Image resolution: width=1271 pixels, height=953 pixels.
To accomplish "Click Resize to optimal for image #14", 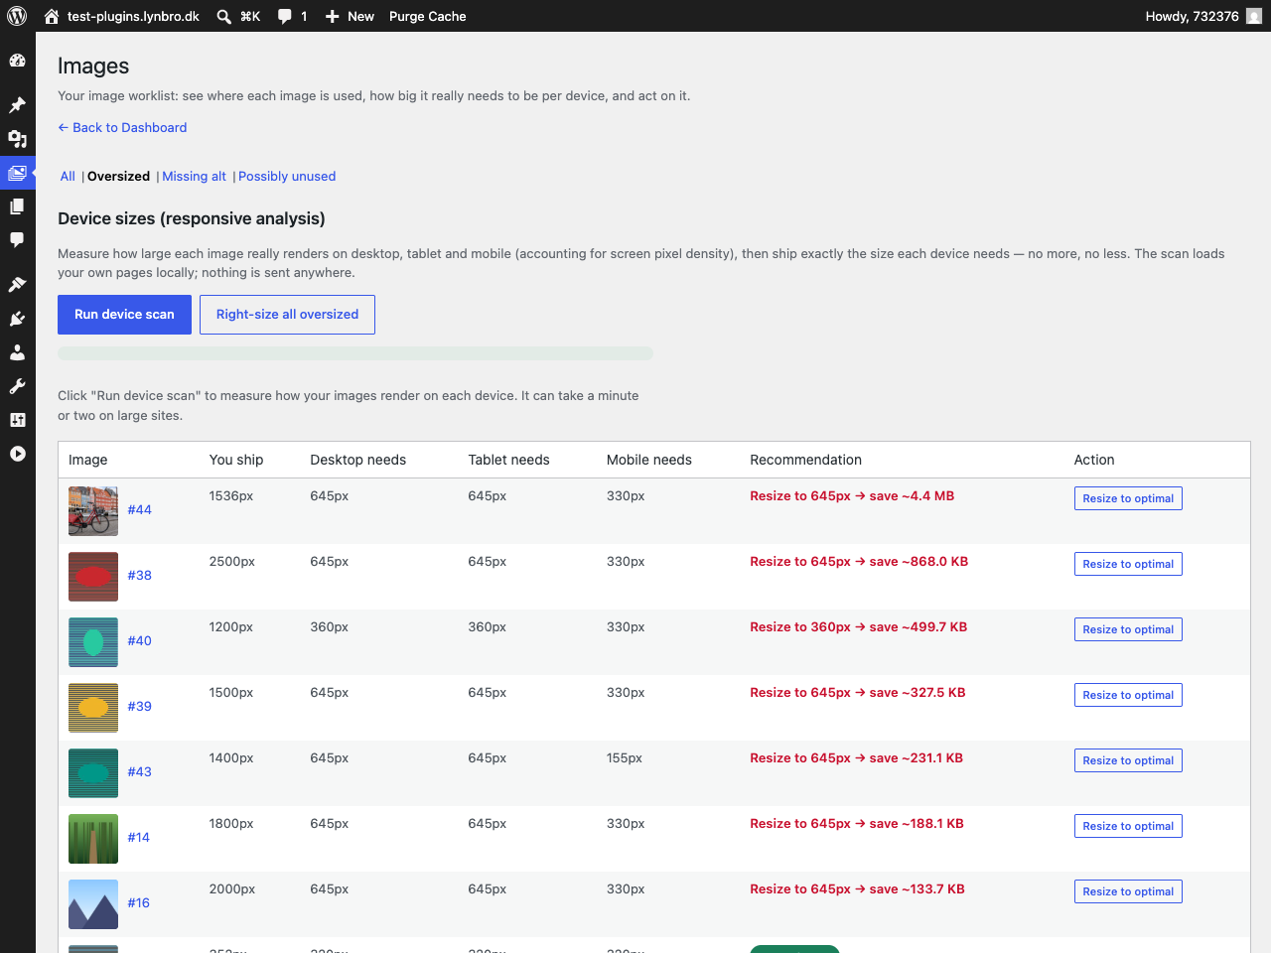I will [x=1128, y=826].
